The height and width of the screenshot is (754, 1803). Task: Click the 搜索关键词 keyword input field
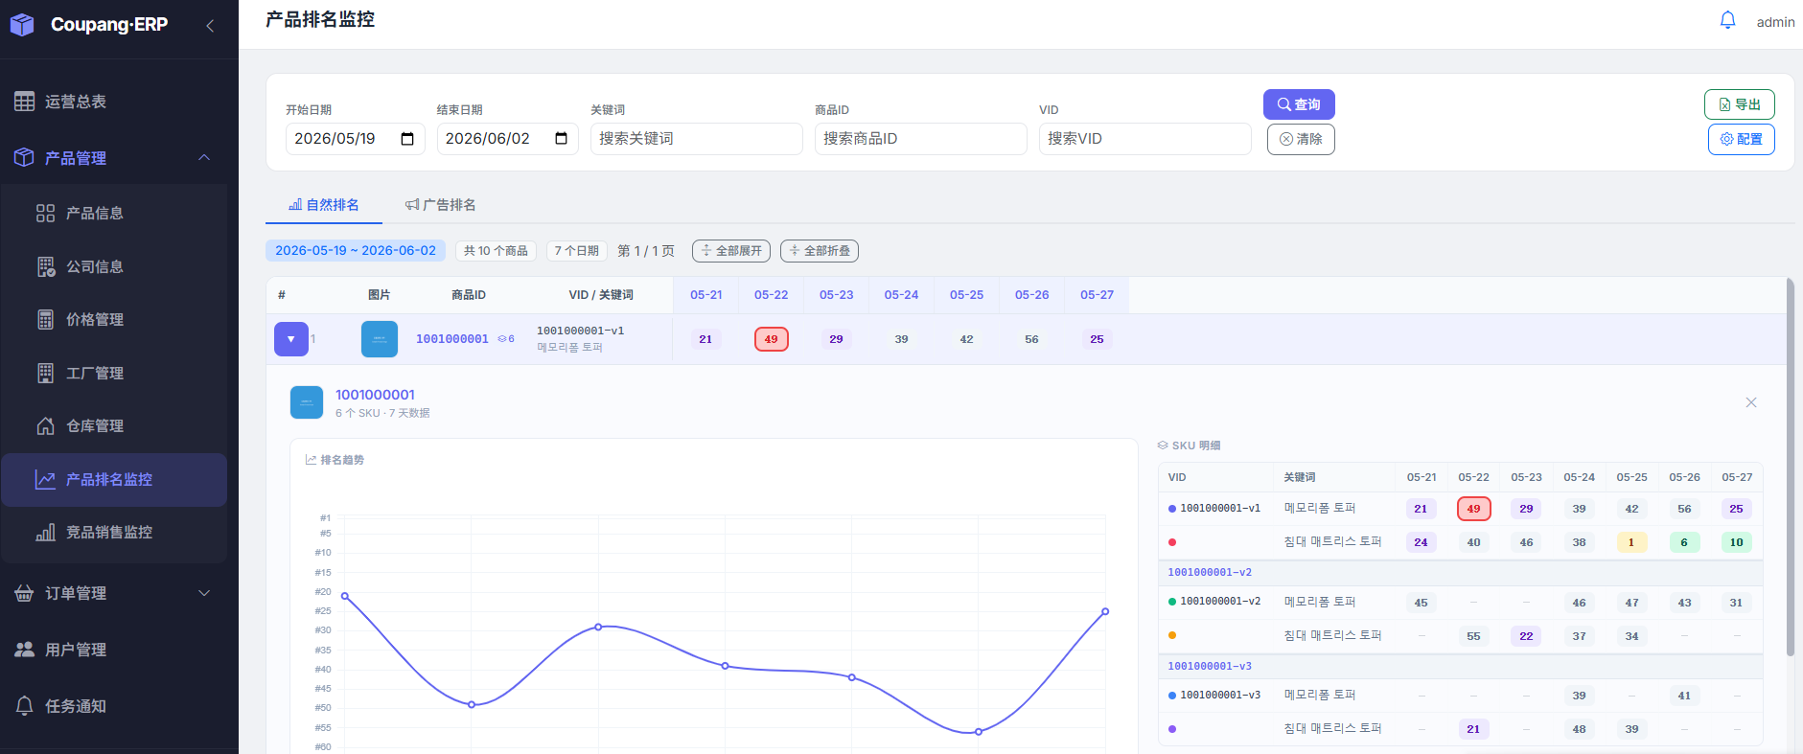coord(697,139)
